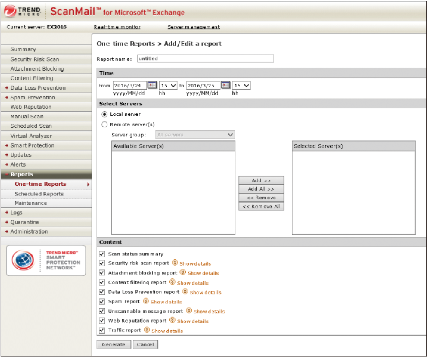This screenshot has height=358, width=428.
Task: Expand Alerts menu
Action: tap(7, 165)
